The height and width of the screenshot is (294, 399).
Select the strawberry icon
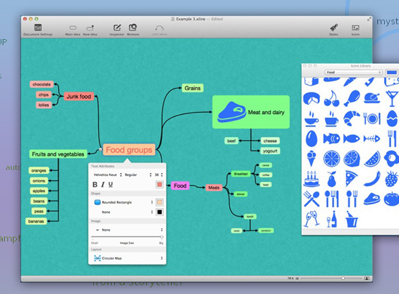tap(392, 179)
